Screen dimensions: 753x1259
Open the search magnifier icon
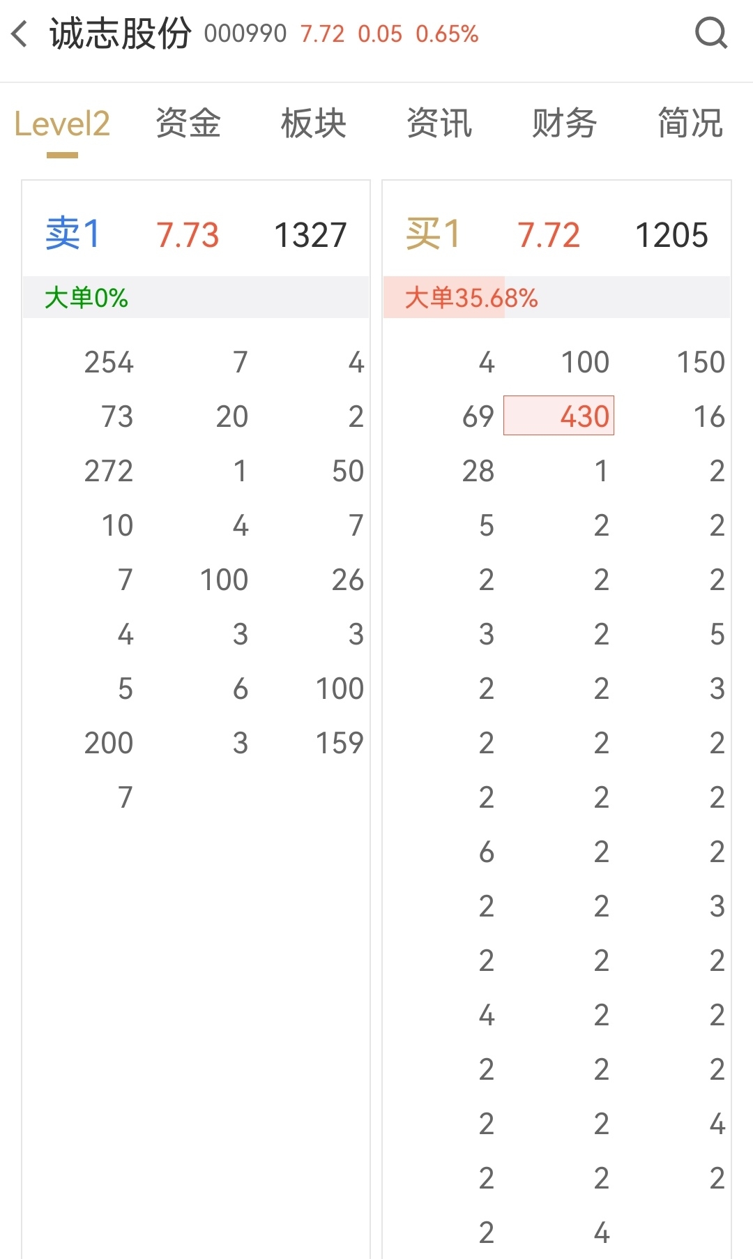click(711, 33)
